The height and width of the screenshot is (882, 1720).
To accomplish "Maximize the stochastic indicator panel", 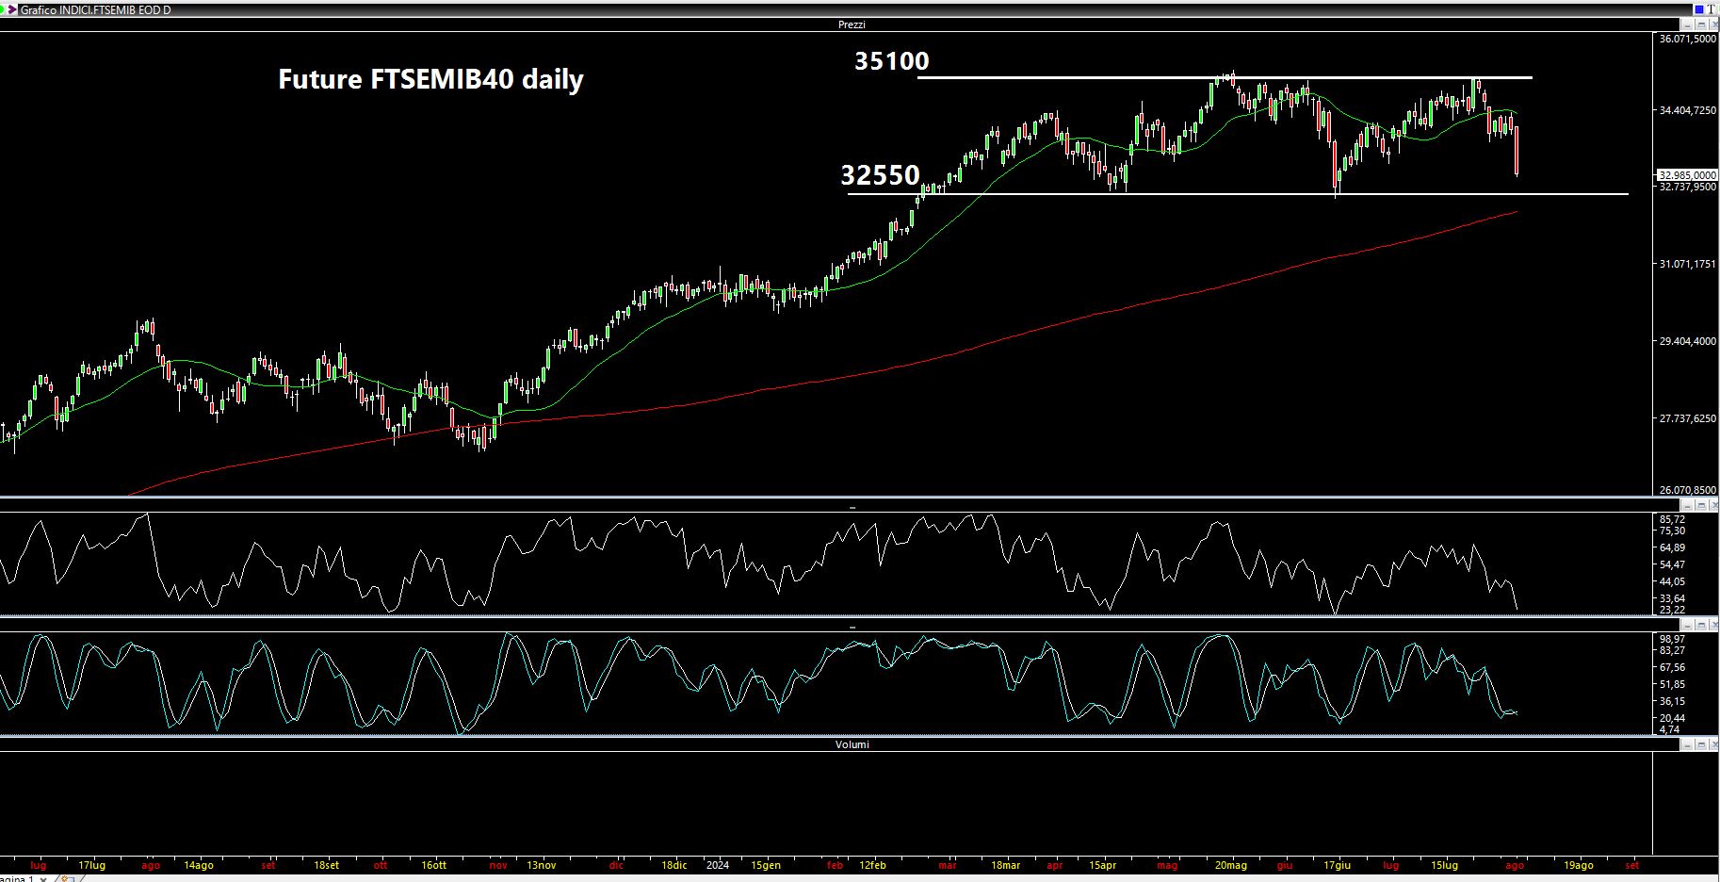I will point(1700,626).
